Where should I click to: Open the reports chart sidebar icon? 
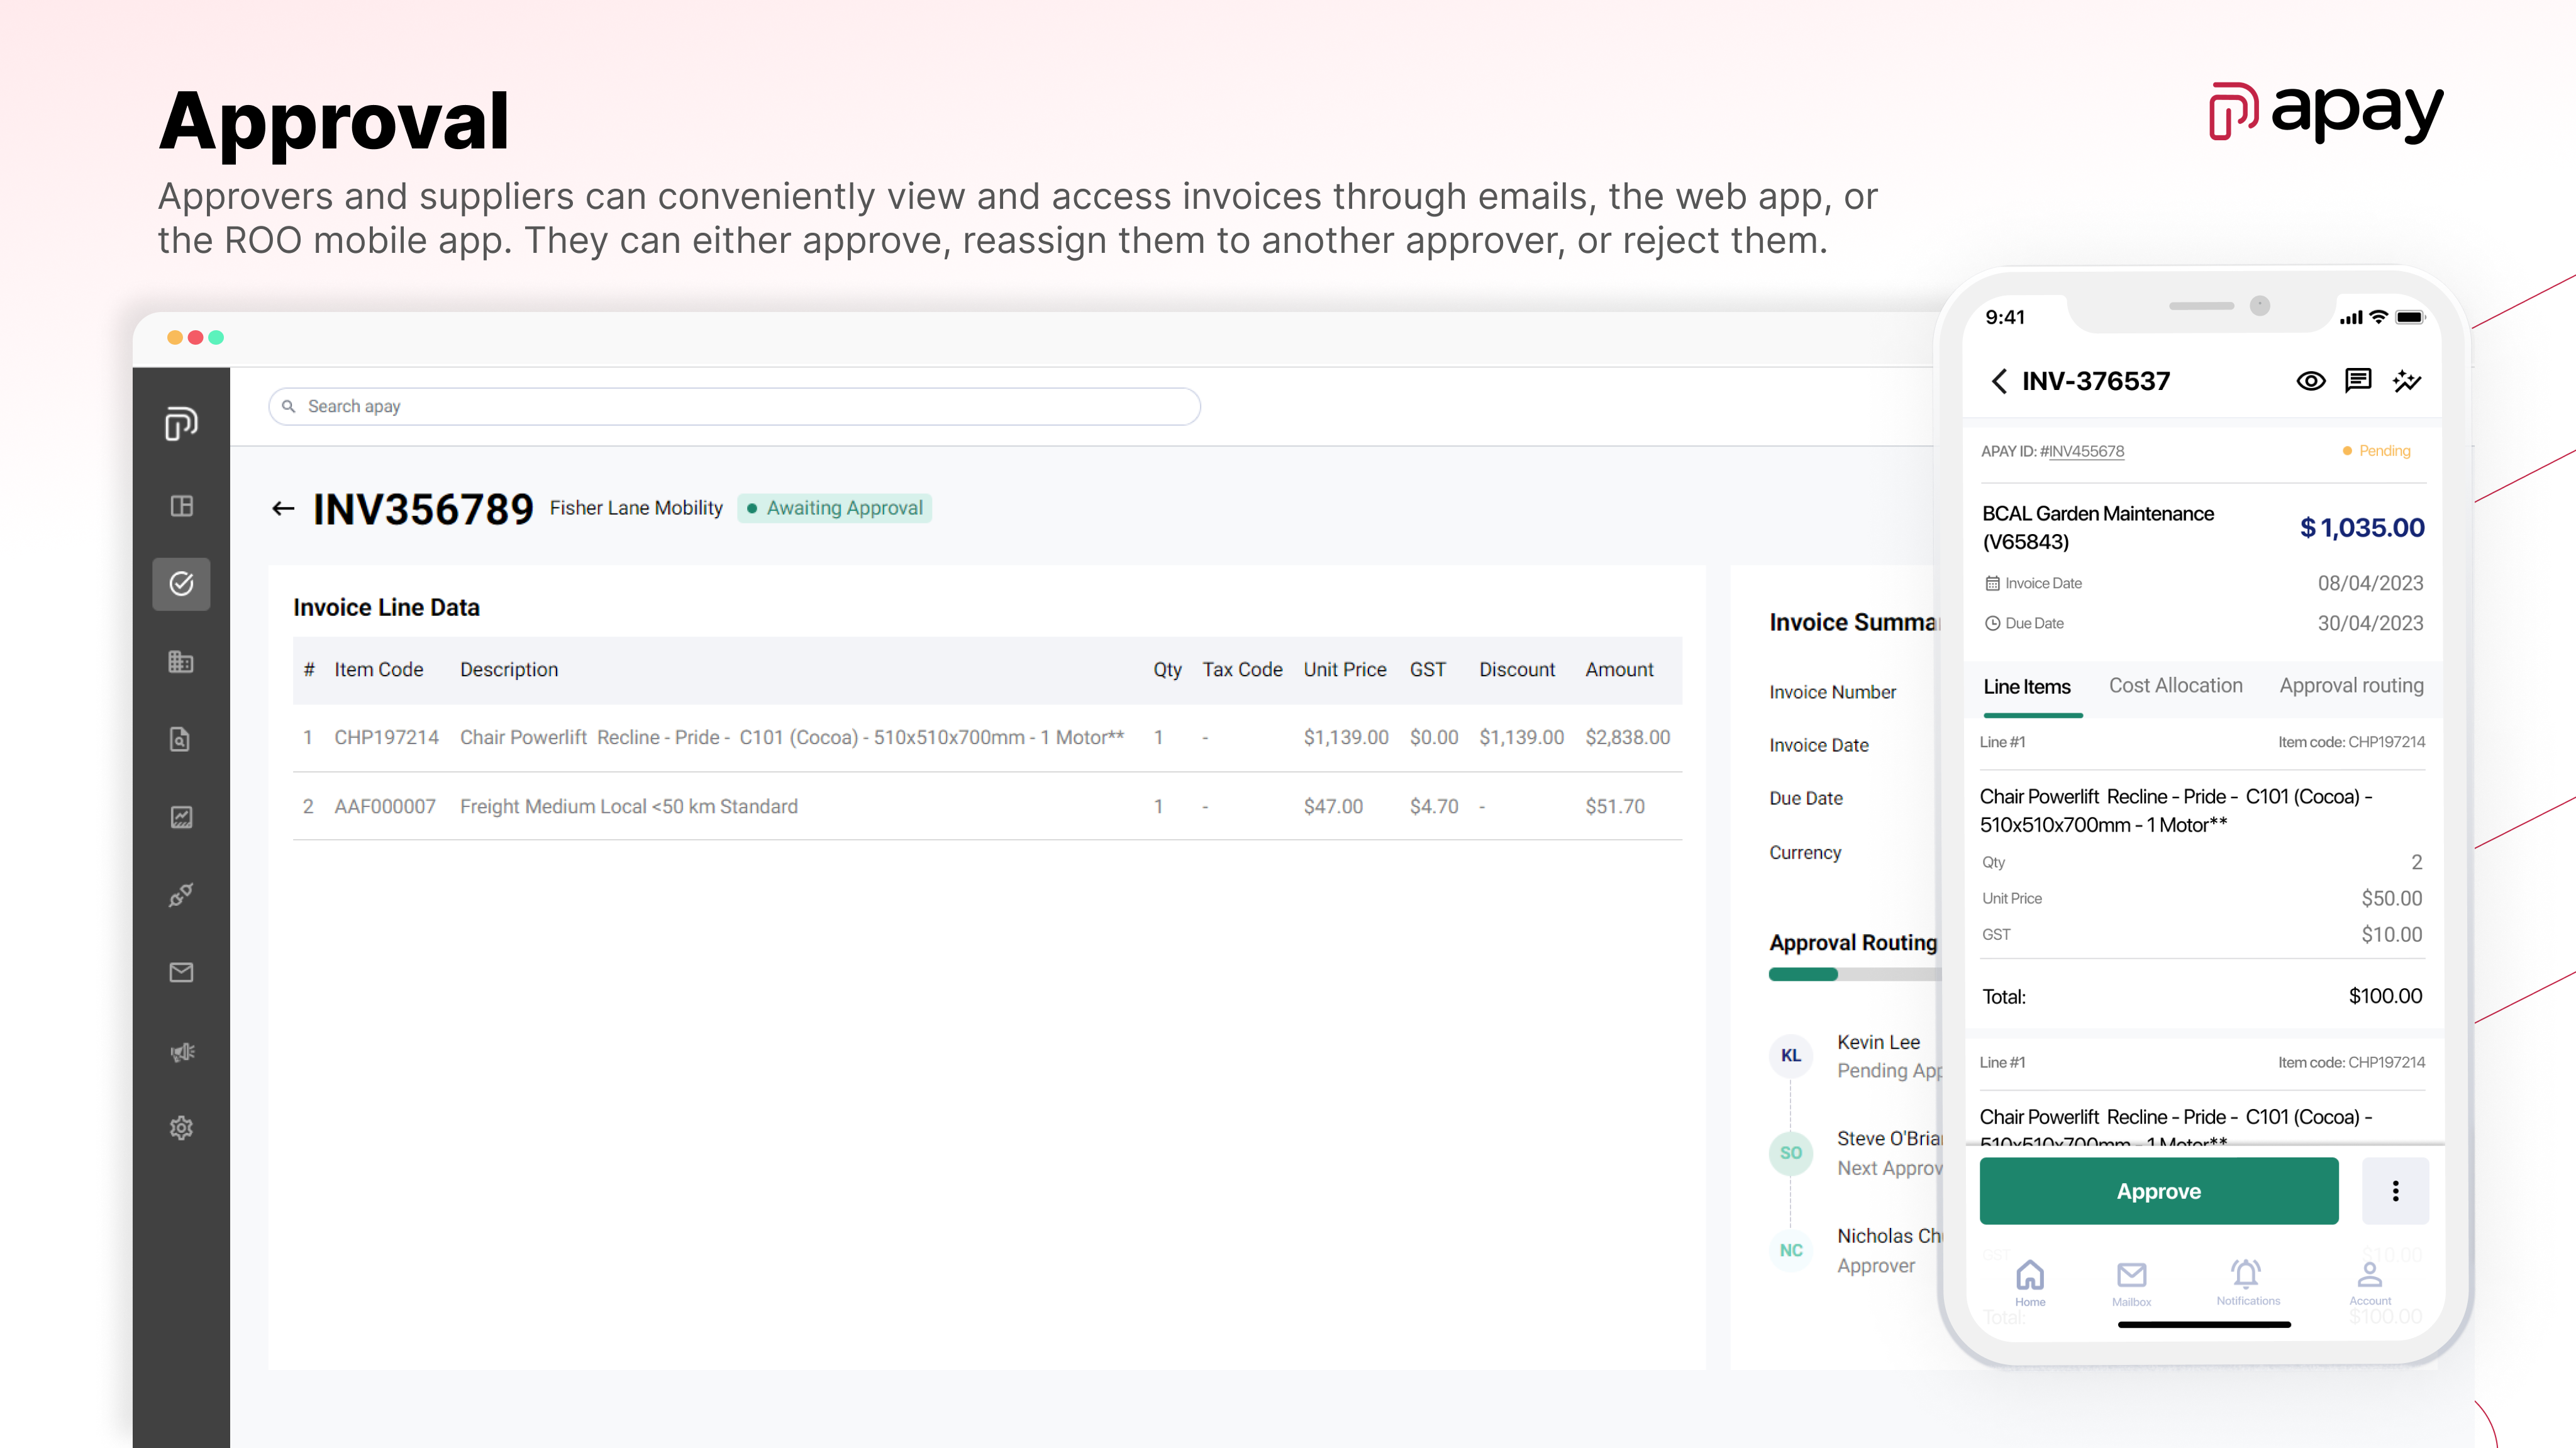point(181,817)
